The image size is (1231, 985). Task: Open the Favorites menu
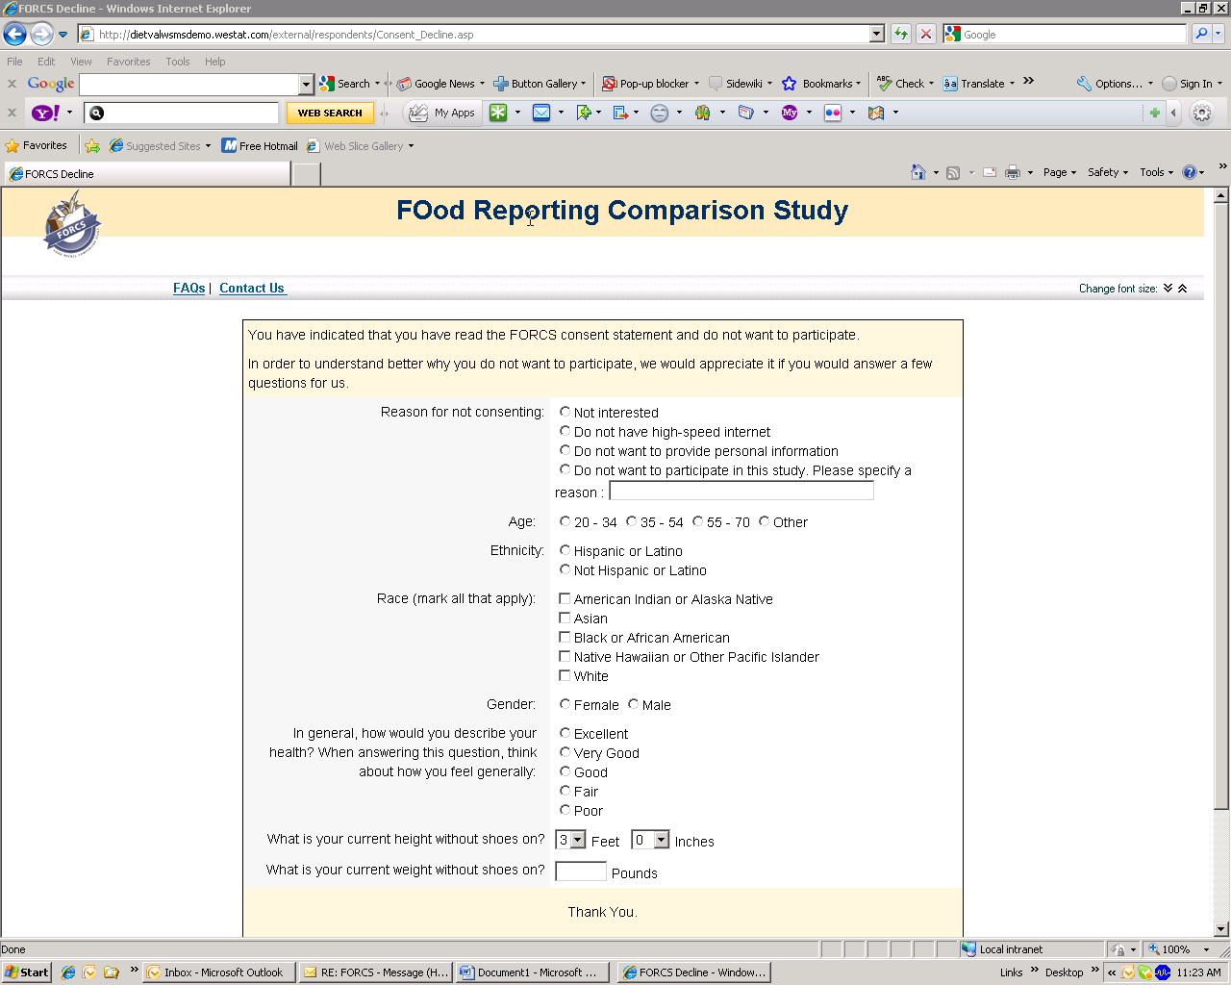(x=128, y=62)
